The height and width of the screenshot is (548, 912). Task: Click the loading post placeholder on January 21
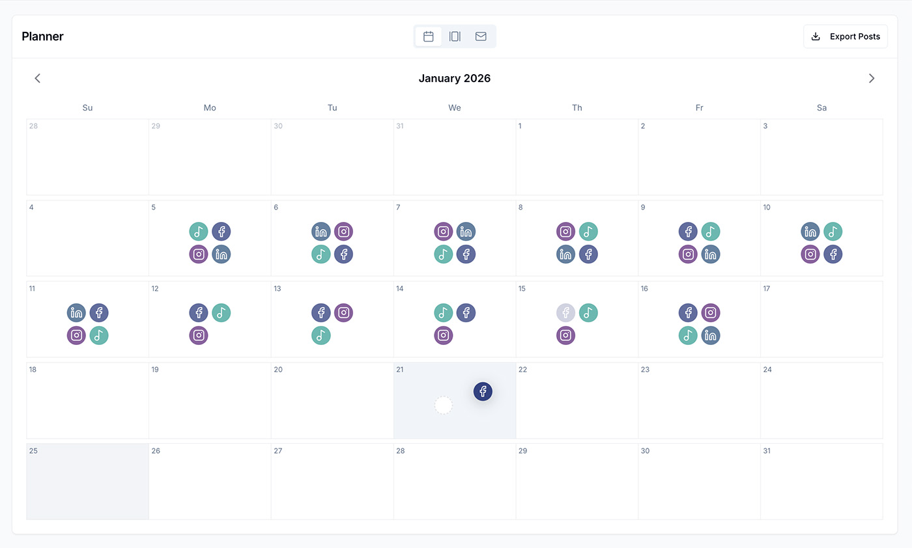click(x=444, y=405)
